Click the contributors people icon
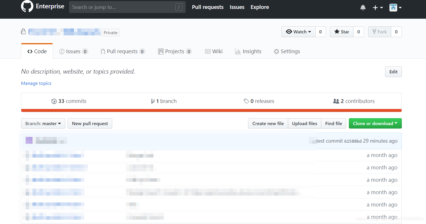 336,101
